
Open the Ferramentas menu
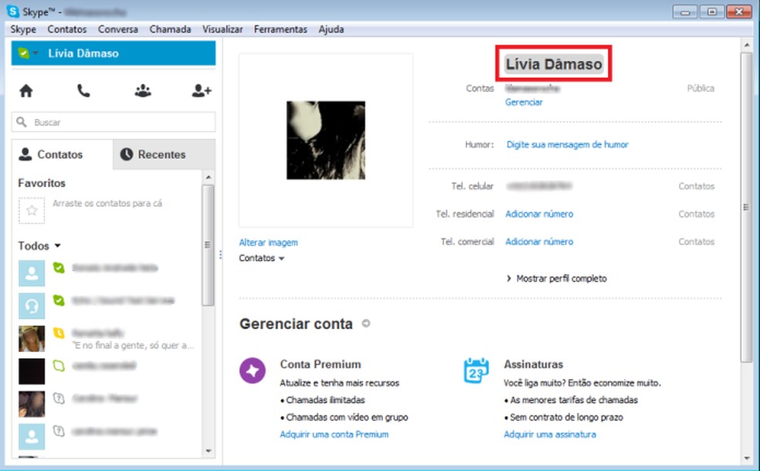coord(280,29)
